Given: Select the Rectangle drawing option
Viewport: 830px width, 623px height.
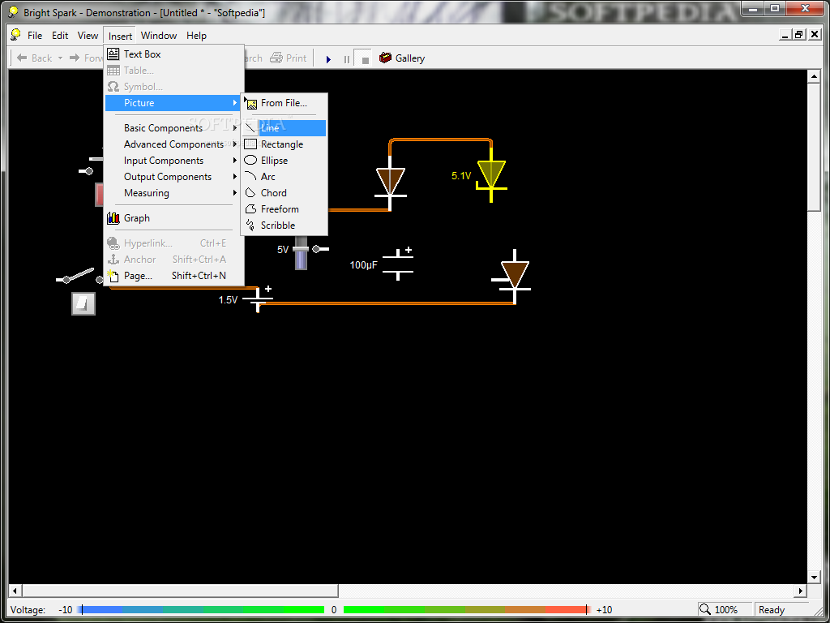Looking at the screenshot, I should 285,144.
